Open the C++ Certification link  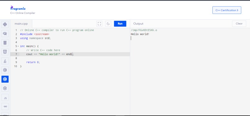pyautogui.click(x=227, y=10)
